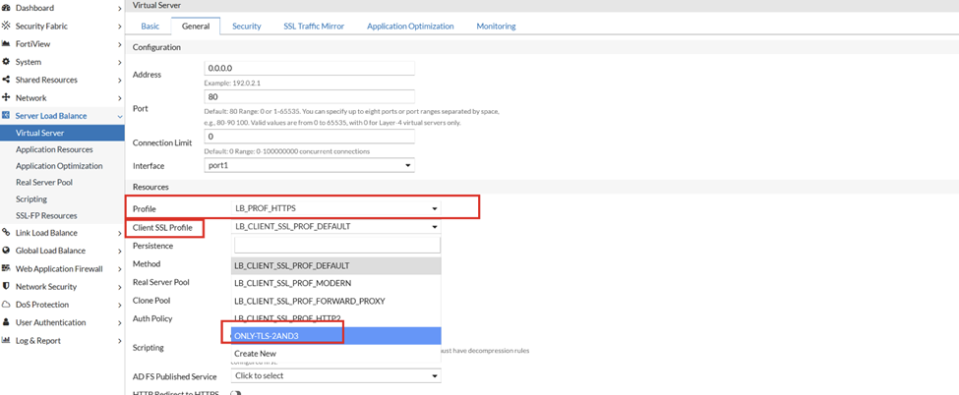Click the User Authentication person icon
The width and height of the screenshot is (959, 395).
[6, 322]
